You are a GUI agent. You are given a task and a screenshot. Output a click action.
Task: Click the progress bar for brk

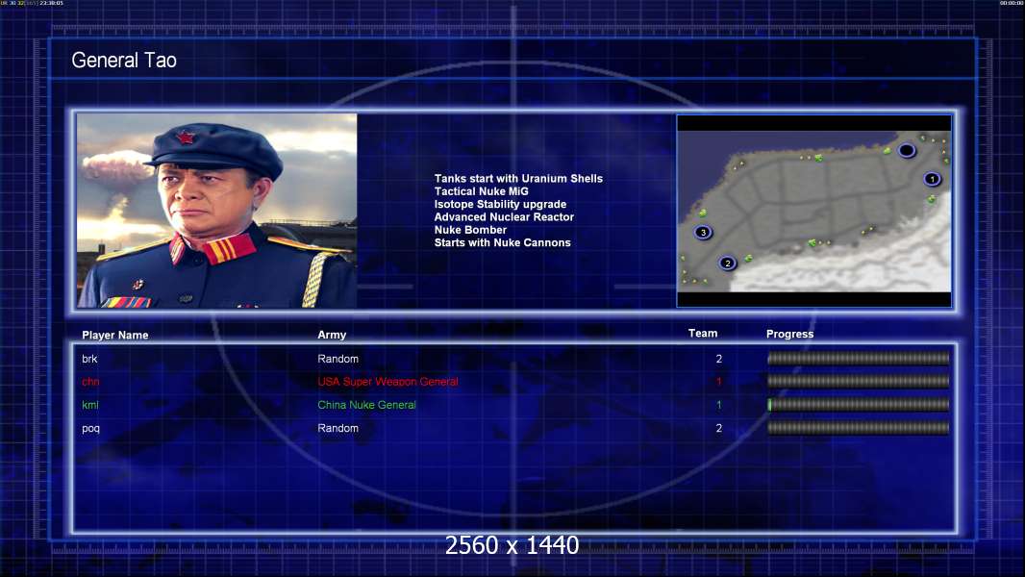[x=859, y=358]
